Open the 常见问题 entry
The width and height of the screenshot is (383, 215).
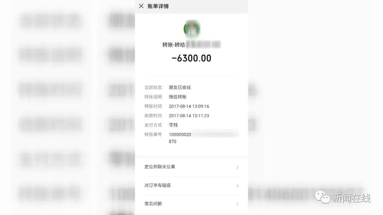point(191,204)
